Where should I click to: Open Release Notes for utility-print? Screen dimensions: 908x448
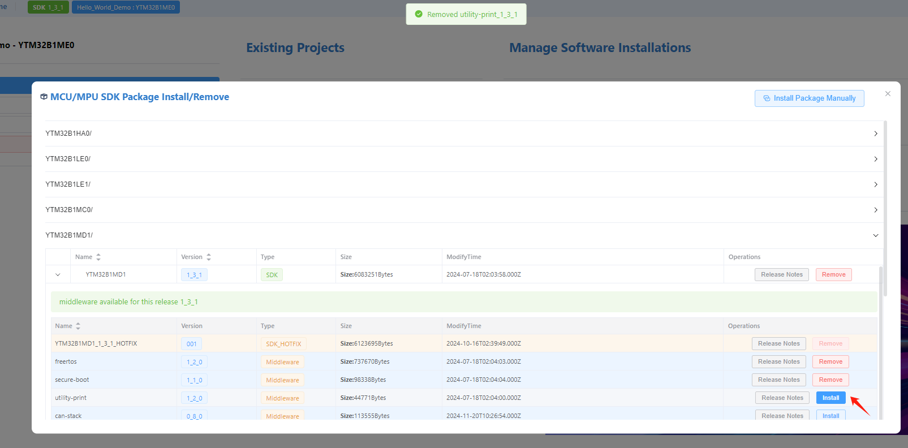point(782,398)
